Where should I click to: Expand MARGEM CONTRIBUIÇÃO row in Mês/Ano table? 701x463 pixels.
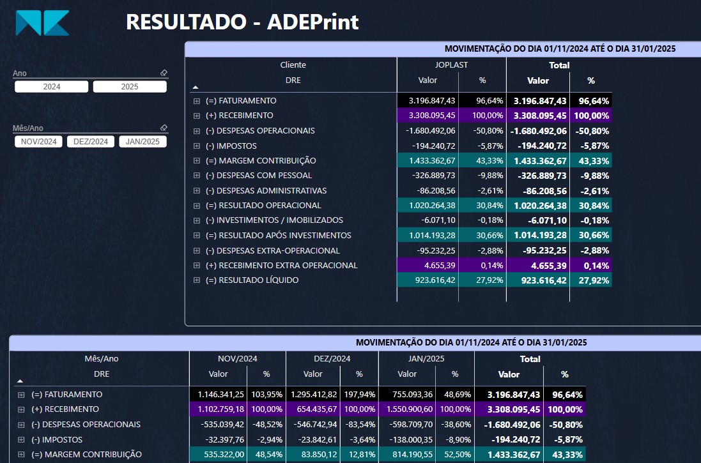pyautogui.click(x=21, y=455)
